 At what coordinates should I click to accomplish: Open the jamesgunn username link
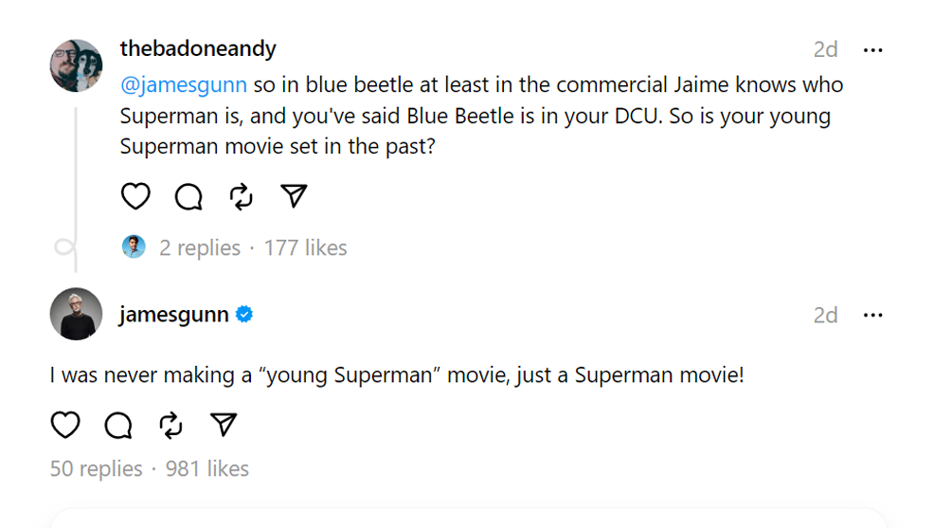pos(174,315)
